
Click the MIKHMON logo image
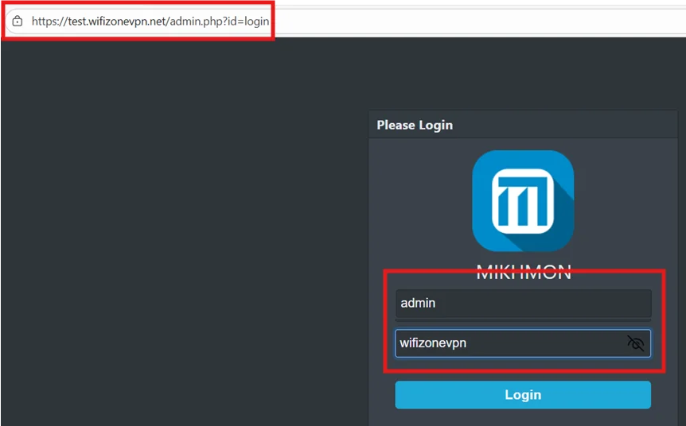(x=523, y=201)
